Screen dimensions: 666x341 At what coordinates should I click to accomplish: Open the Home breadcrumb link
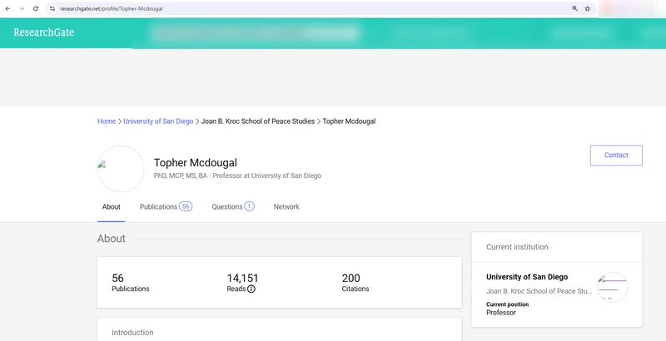click(107, 121)
